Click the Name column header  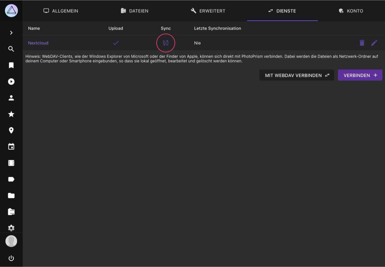pos(34,28)
